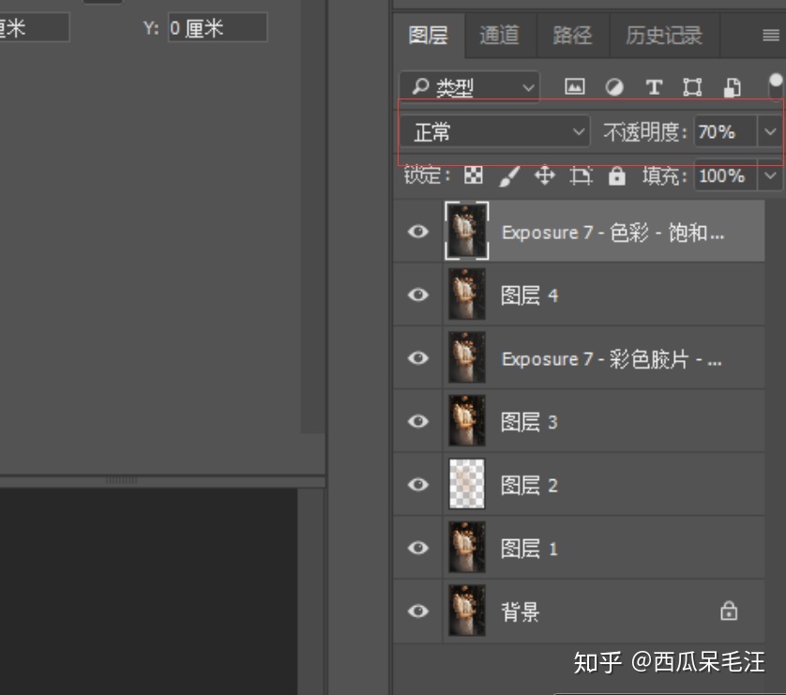Click the transparent 图层 2 thumbnail

[467, 484]
